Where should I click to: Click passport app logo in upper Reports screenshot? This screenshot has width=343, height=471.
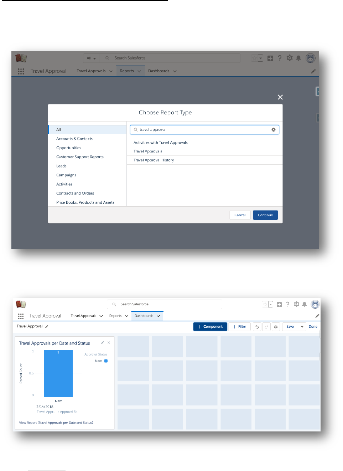pyautogui.click(x=21, y=58)
